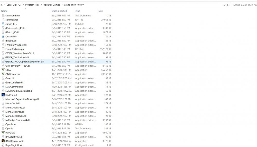Click the RPF File type cell
Image resolution: width=257 pixels, height=147 pixels.
point(79,20)
